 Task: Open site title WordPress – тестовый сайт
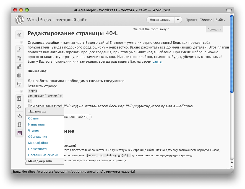click(x=57, y=20)
